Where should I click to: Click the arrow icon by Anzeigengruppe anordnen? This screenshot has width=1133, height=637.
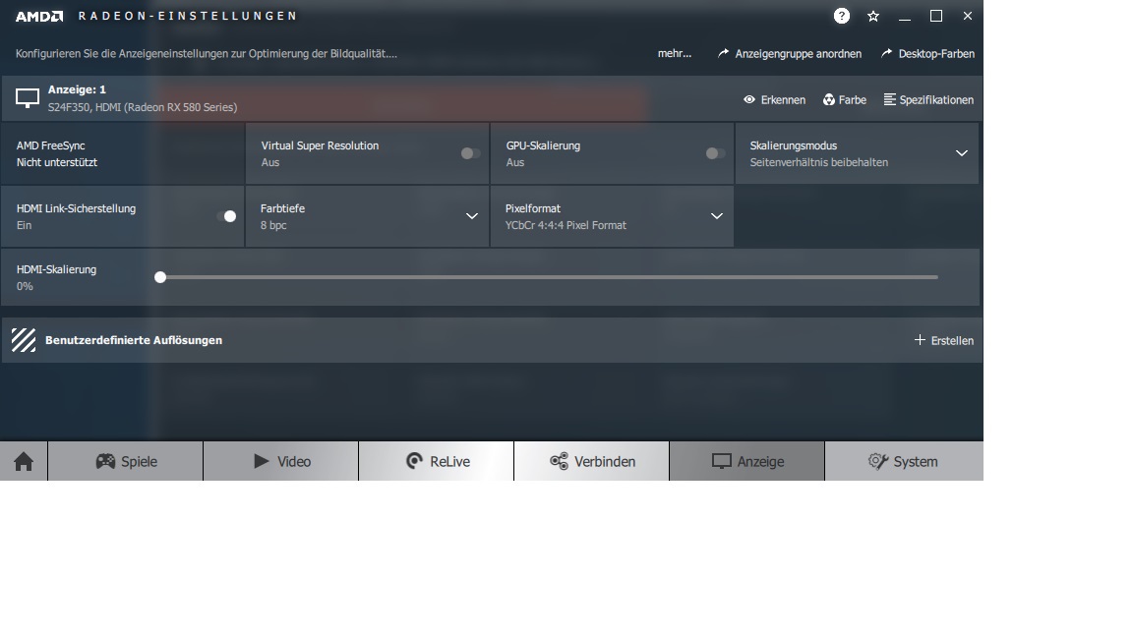click(723, 53)
